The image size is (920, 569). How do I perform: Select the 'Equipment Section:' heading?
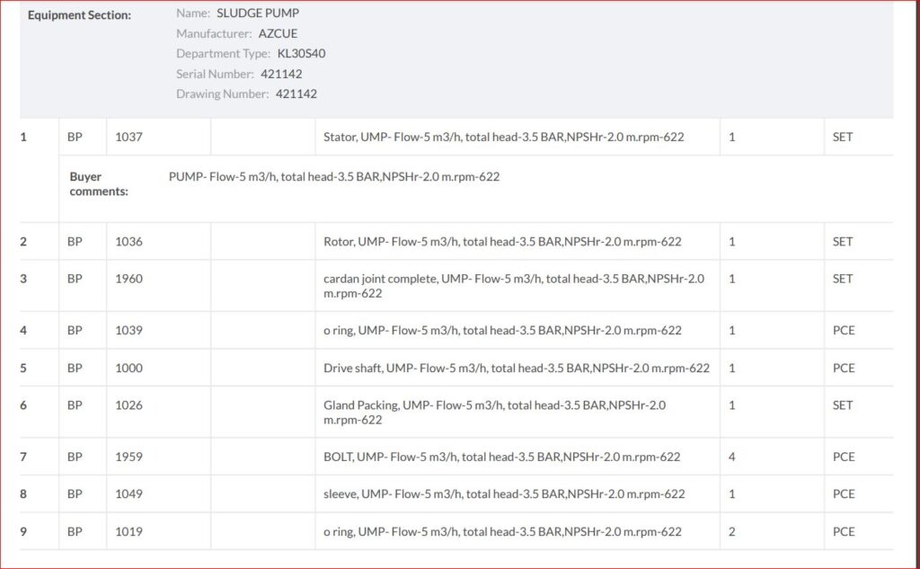coord(79,15)
